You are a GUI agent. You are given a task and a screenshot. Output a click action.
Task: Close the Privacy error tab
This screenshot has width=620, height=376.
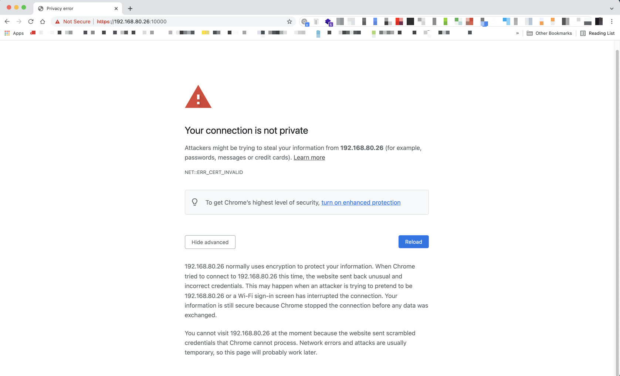116,8
